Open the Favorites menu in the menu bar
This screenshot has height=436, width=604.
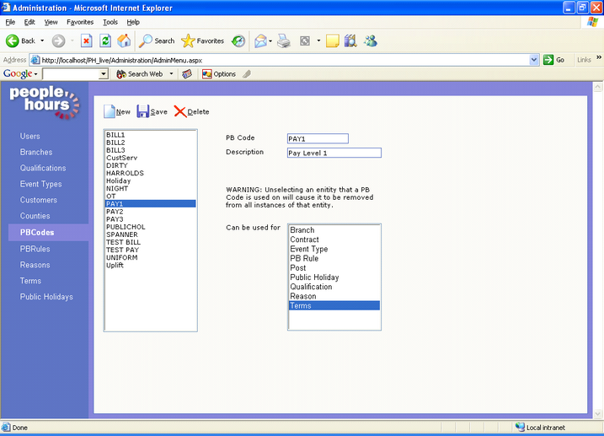81,22
